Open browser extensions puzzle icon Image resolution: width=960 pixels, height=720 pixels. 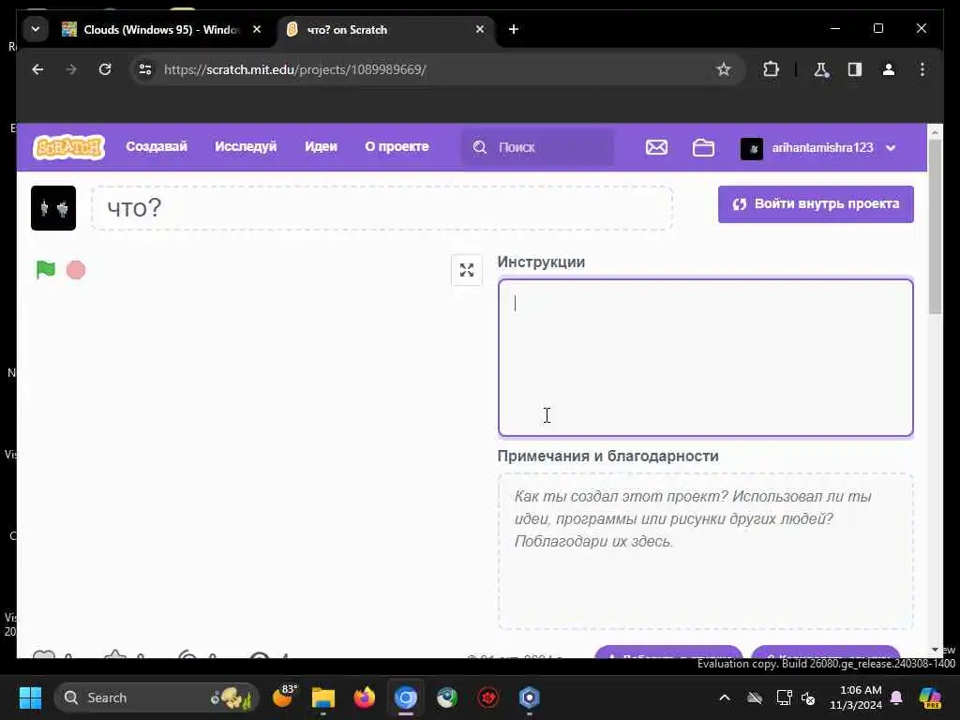point(771,69)
